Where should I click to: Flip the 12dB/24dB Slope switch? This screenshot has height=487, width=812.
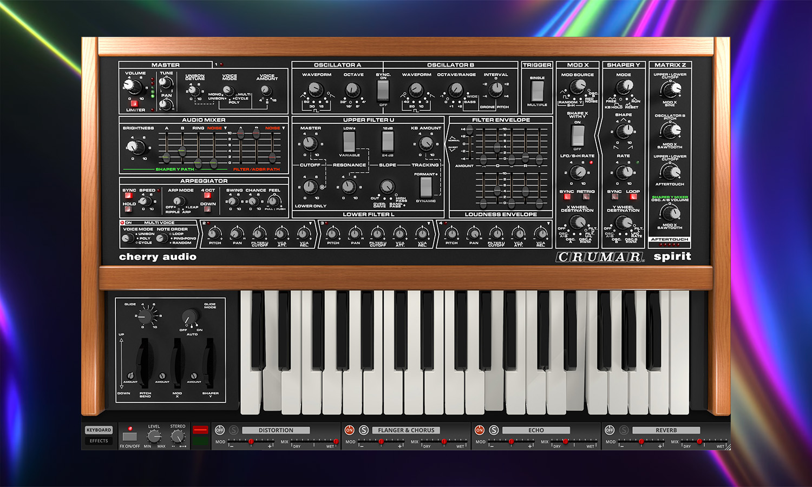pos(388,141)
